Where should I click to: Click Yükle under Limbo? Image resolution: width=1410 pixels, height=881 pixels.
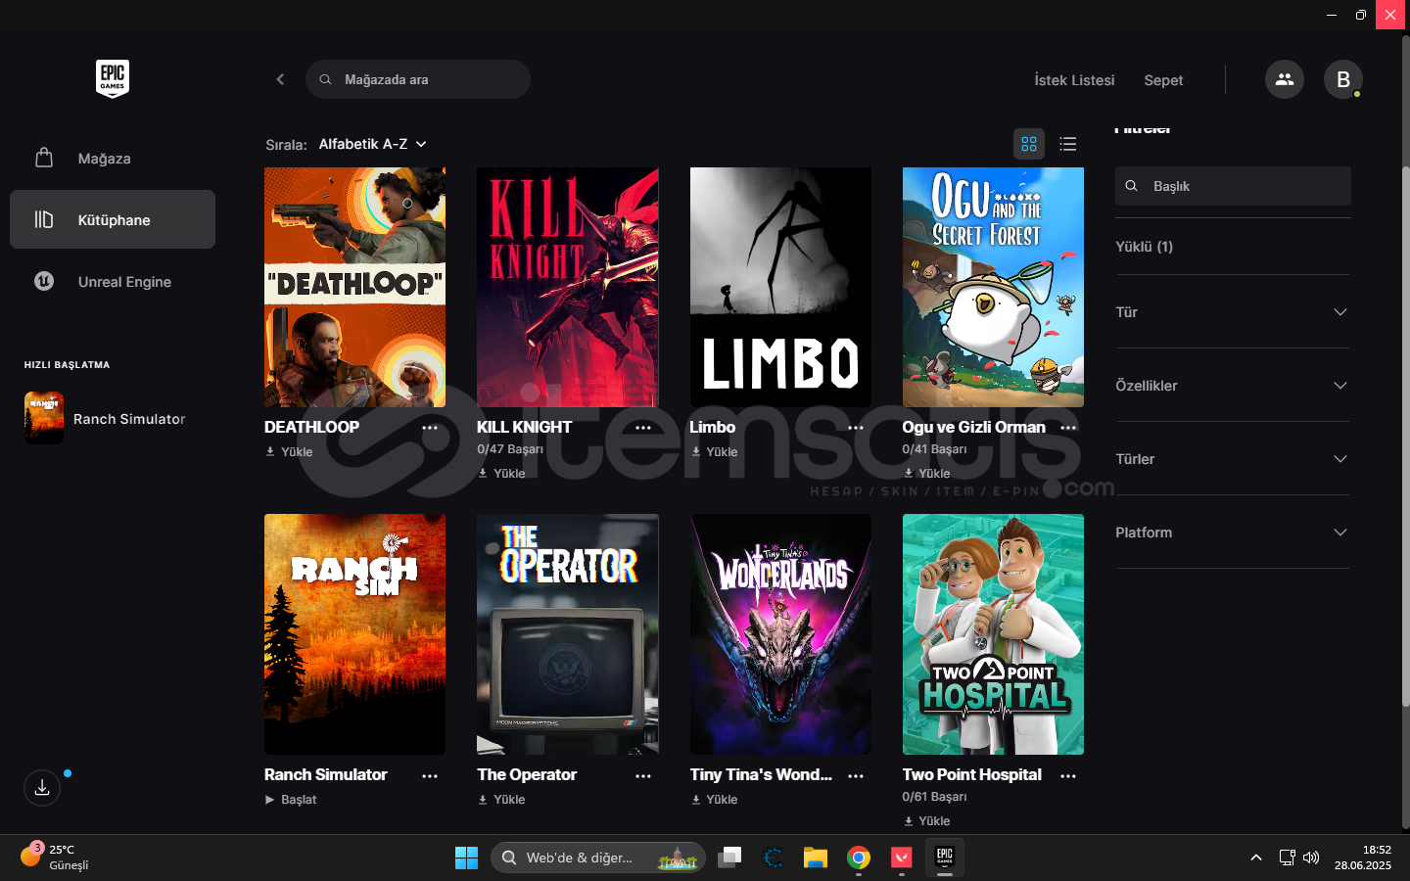coord(714,452)
